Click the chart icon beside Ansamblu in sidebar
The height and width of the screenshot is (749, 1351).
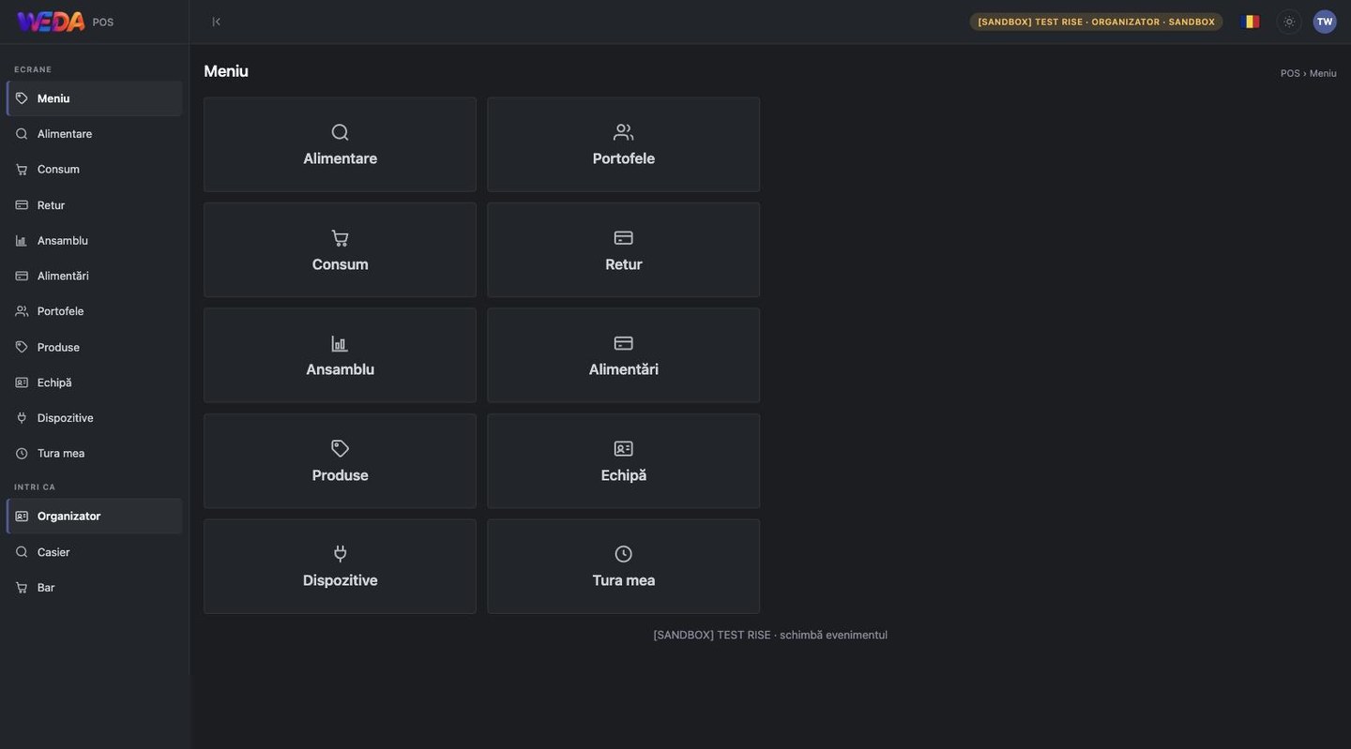coord(22,241)
